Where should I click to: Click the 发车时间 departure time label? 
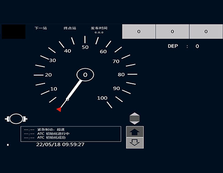(x=99, y=28)
